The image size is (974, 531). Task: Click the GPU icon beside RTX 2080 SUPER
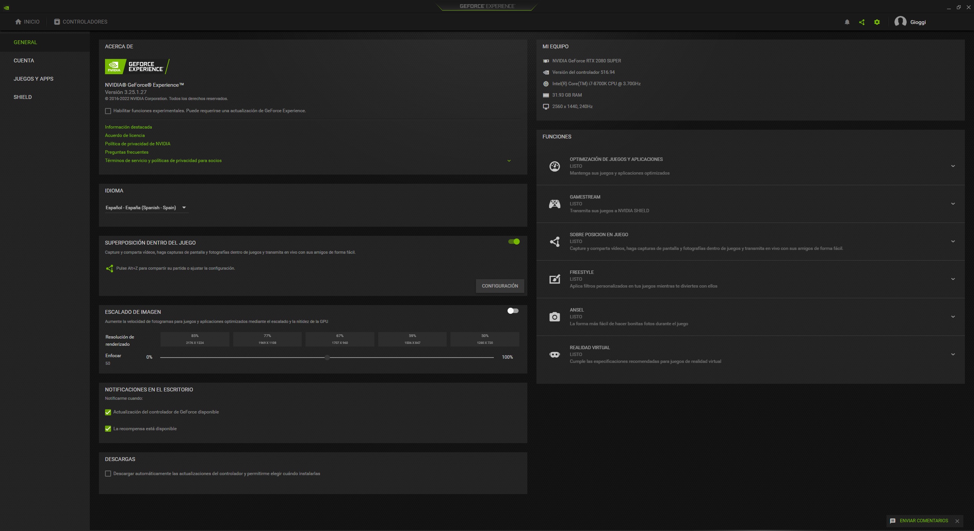pyautogui.click(x=546, y=61)
